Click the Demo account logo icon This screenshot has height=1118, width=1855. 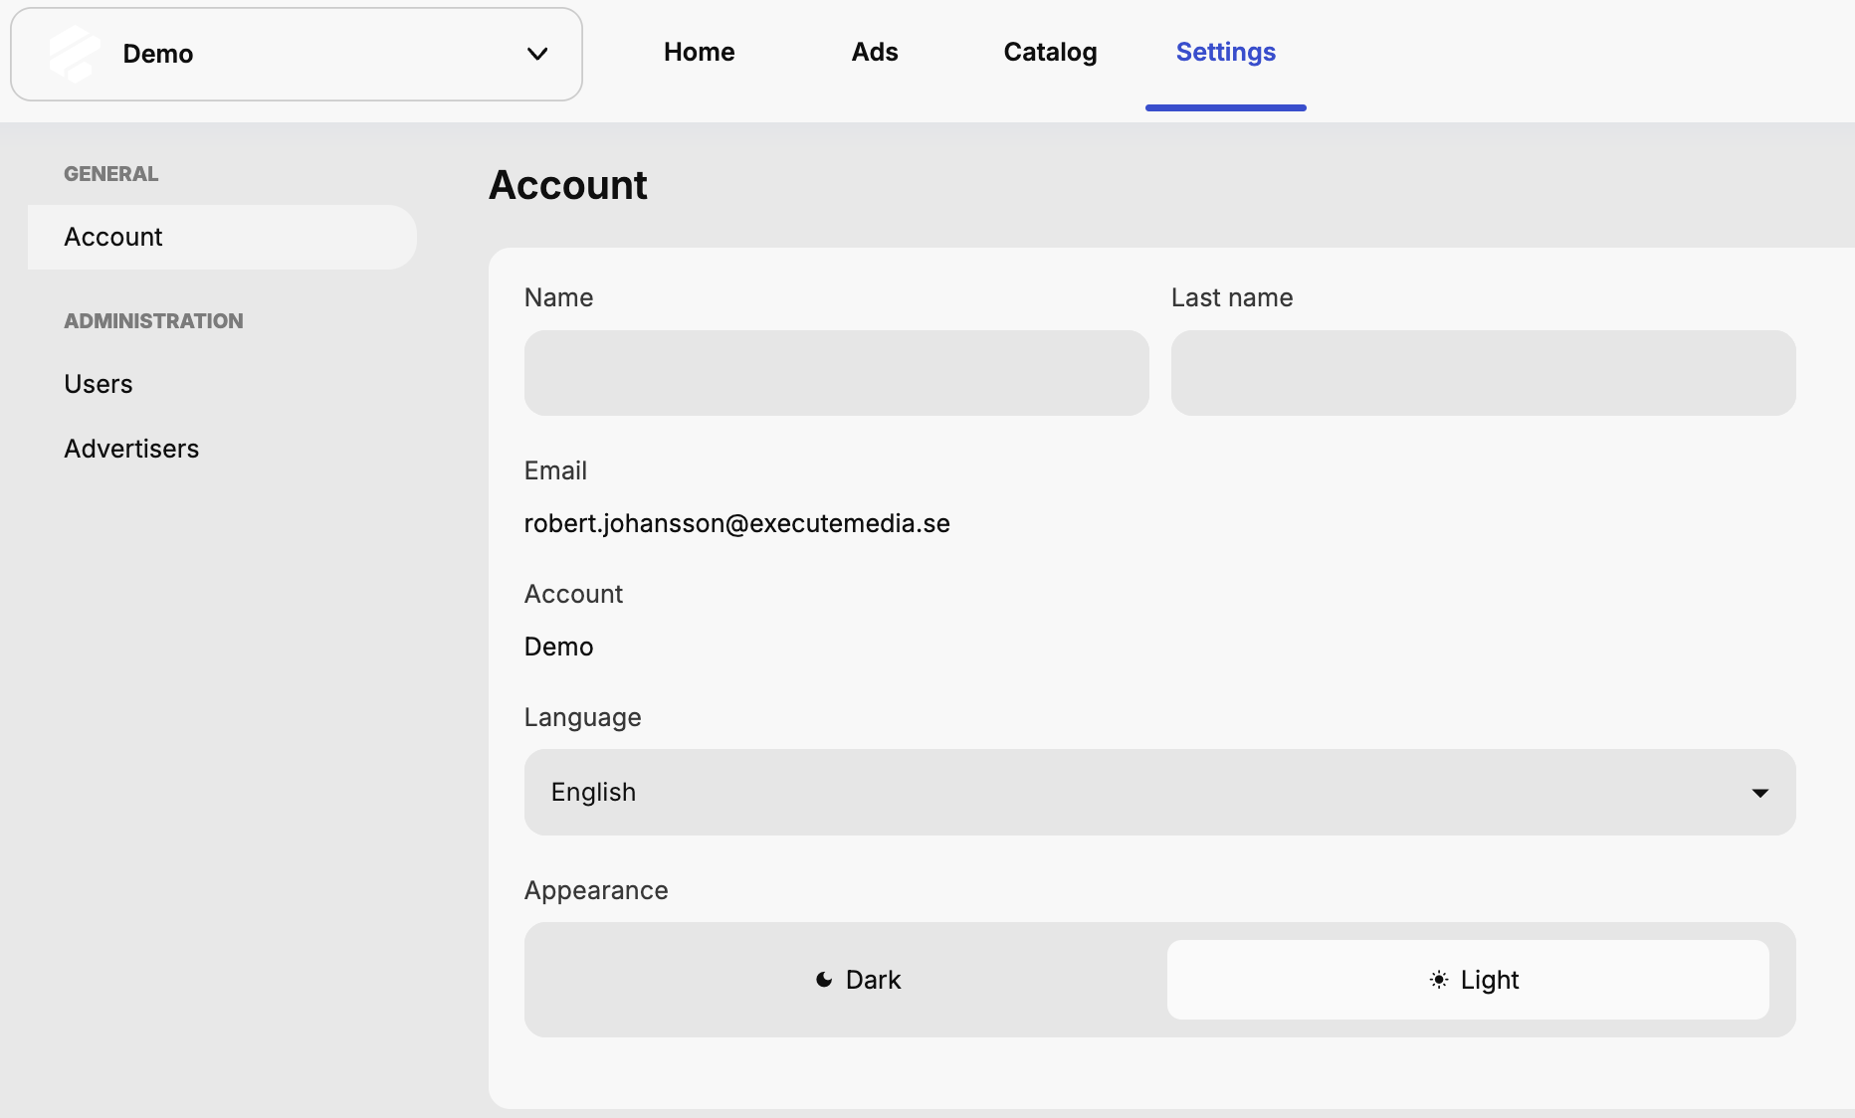(x=71, y=54)
